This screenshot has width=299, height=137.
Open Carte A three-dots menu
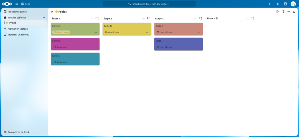tap(95, 32)
